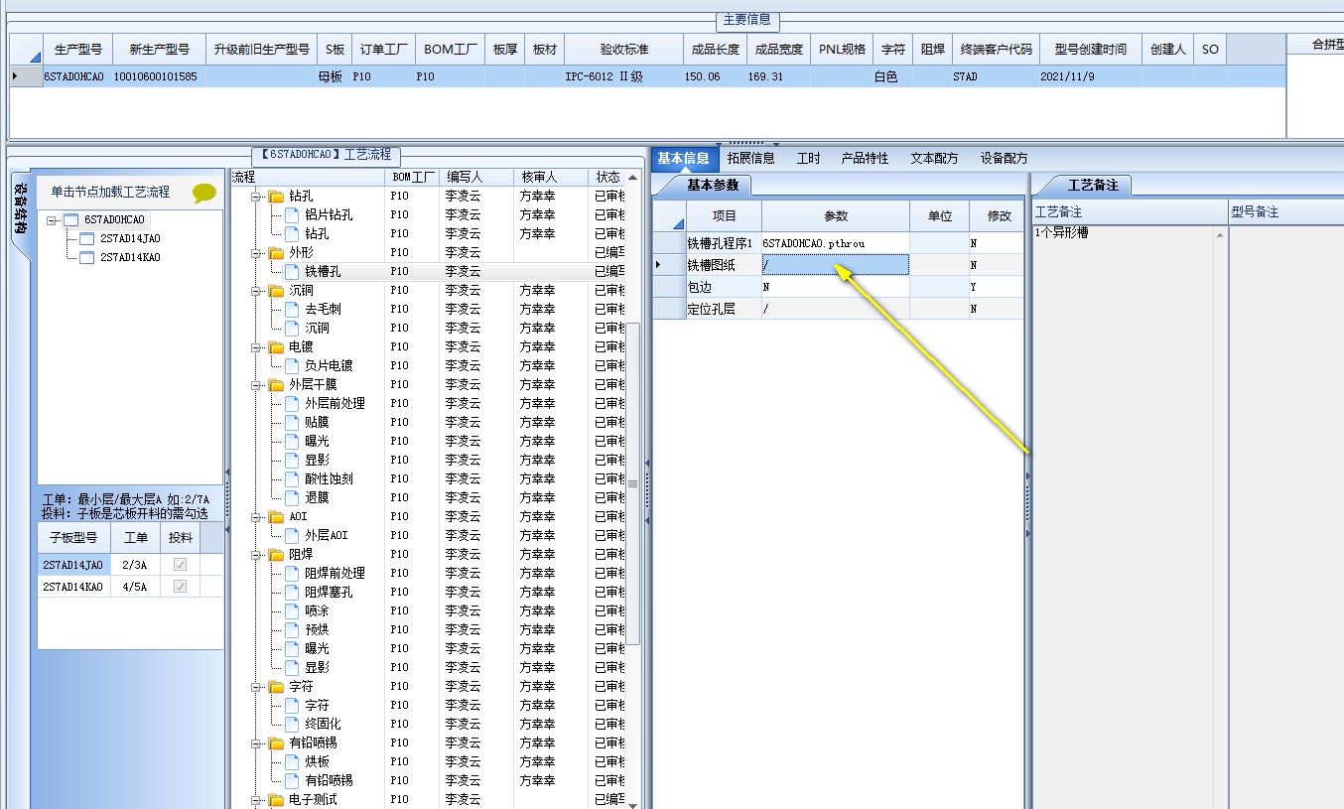
Task: Collapse the 电镀 group expander
Action: (x=257, y=347)
